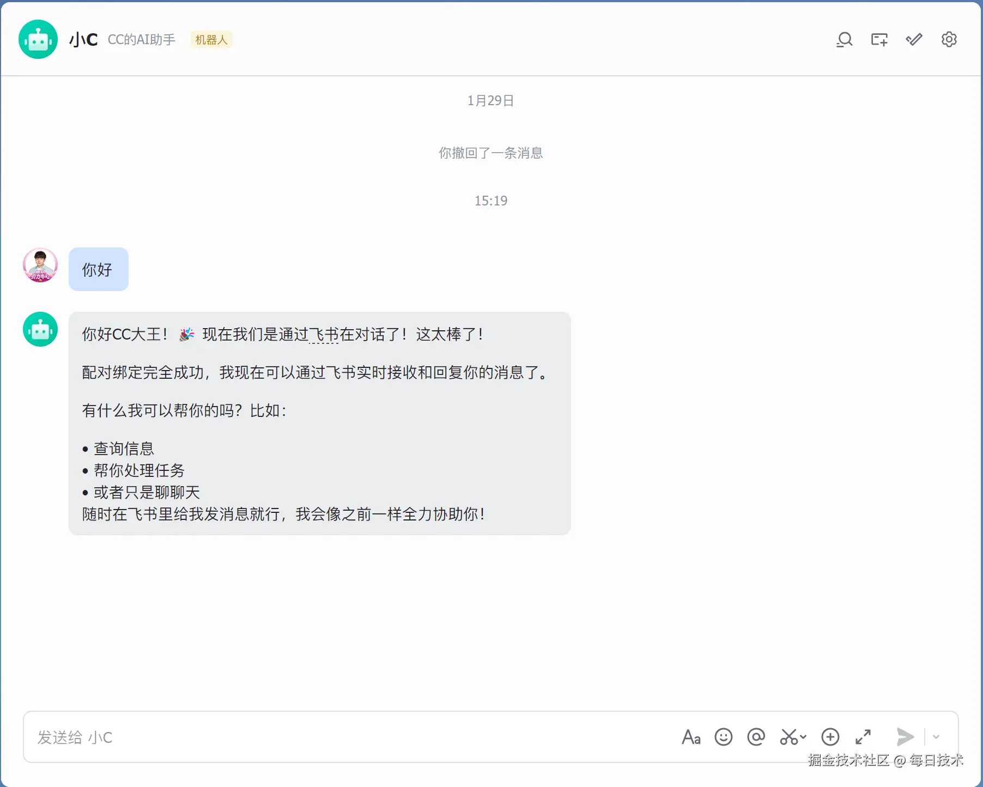The height and width of the screenshot is (787, 983).
Task: Click the party popper emoji in reply
Action: pyautogui.click(x=187, y=334)
